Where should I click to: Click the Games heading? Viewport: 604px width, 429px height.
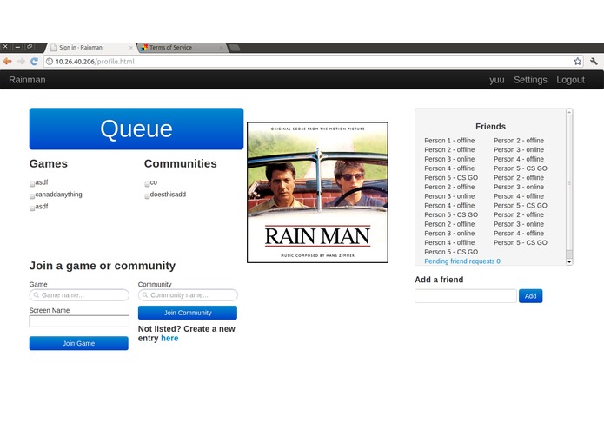click(49, 163)
